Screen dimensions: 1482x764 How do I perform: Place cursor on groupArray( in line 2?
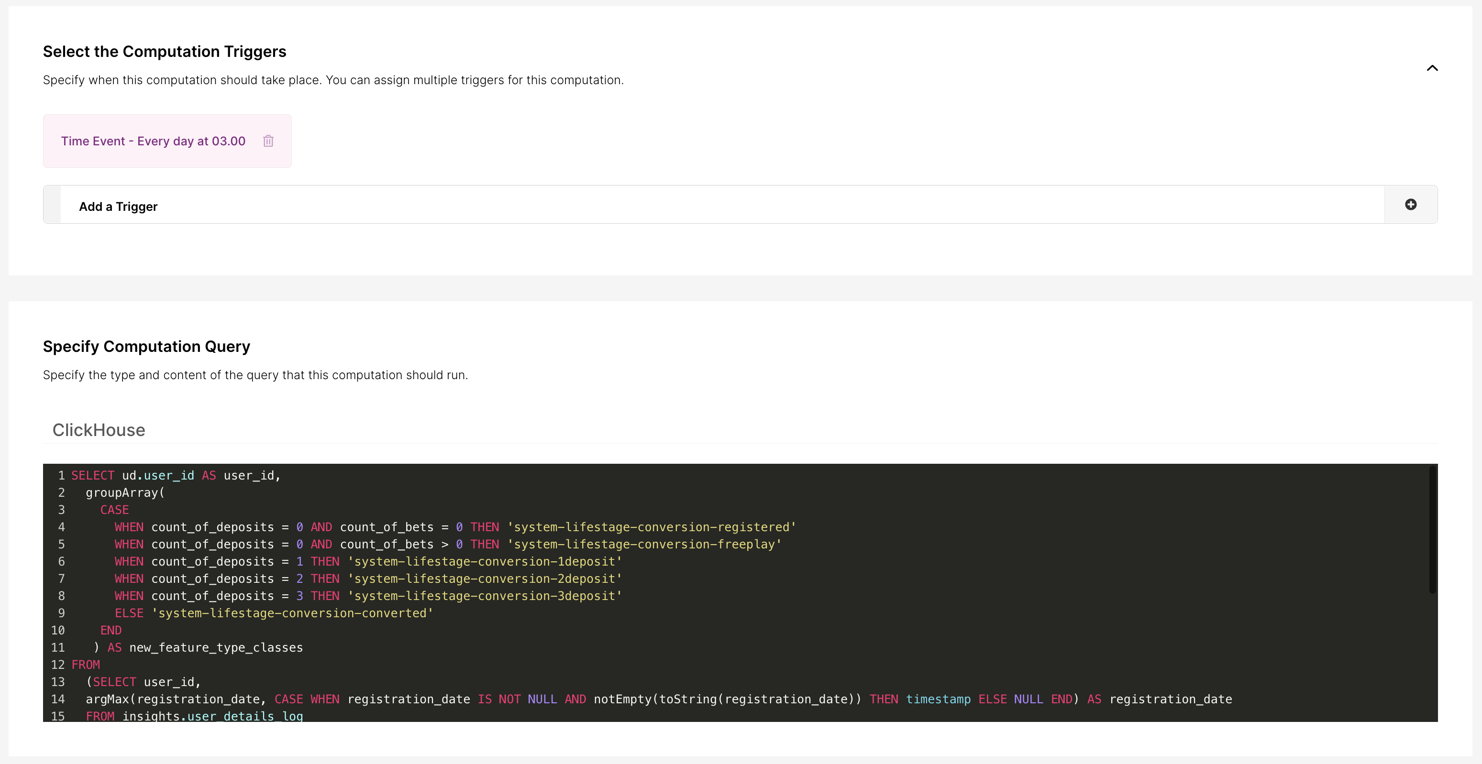click(125, 492)
